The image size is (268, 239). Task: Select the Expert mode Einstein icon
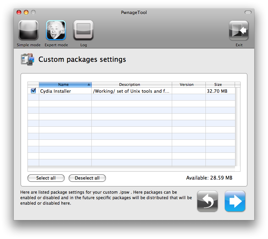pos(56,31)
